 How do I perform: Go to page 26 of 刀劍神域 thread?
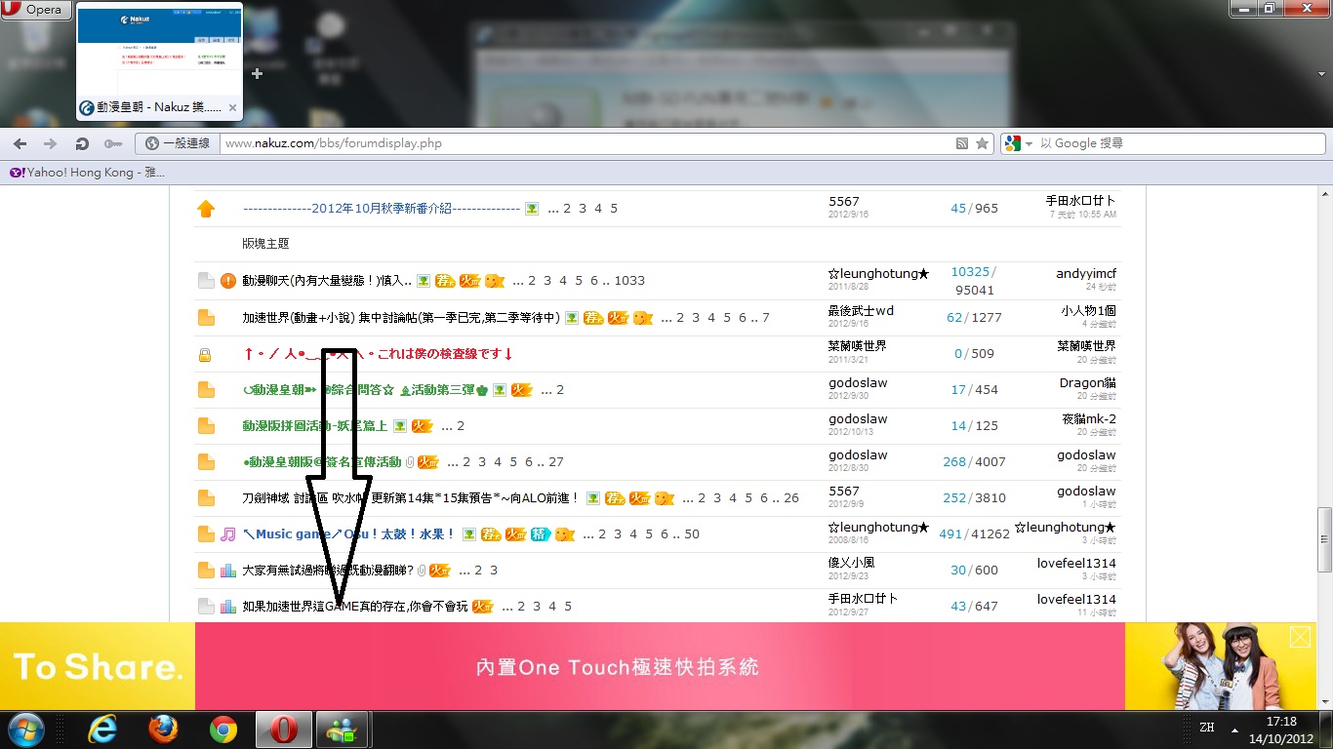click(x=790, y=498)
